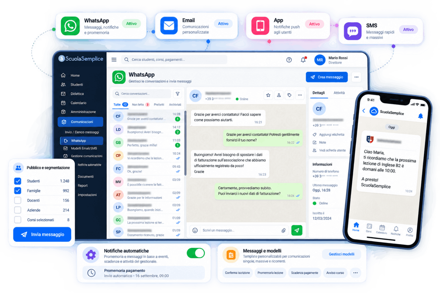
Task: Tap the Calendario tab on phone
Action: pos(382,229)
